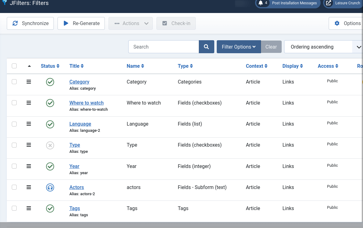Open the Ordering ascending dropdown
Image resolution: width=363 pixels, height=228 pixels.
click(x=323, y=47)
